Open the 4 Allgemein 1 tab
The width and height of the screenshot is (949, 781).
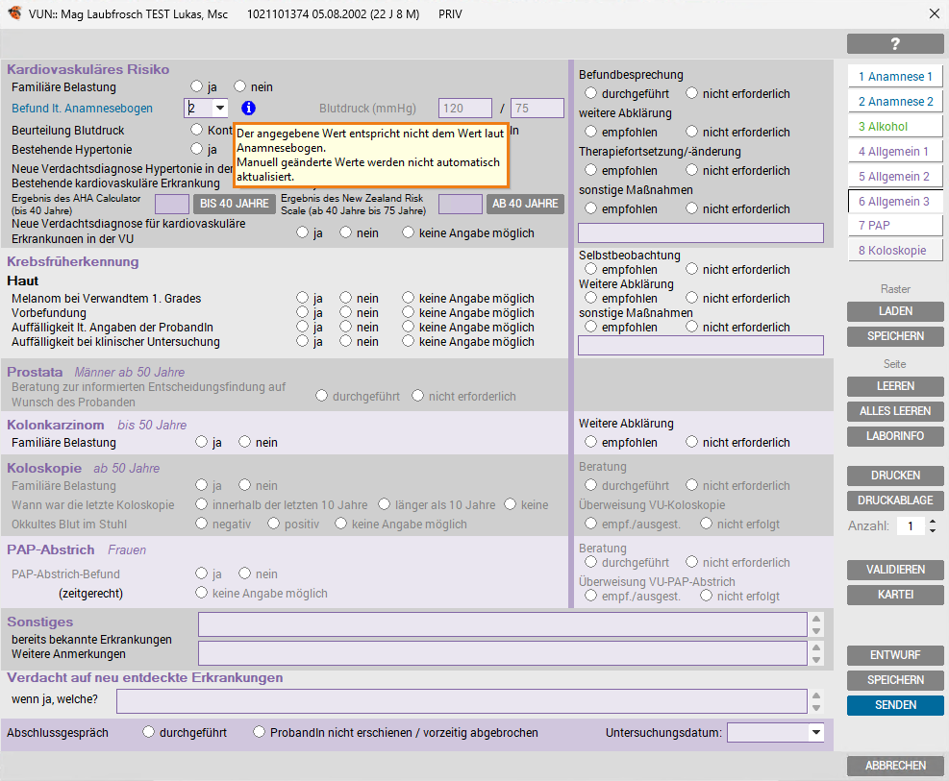pyautogui.click(x=895, y=152)
